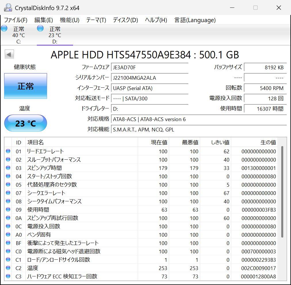Click the power on hours 16307 時間
This screenshot has width=291, height=285.
[265, 109]
